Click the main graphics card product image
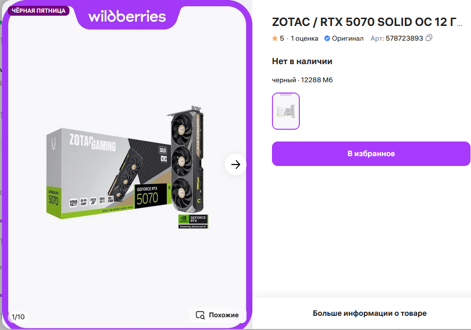The height and width of the screenshot is (330, 471). pos(127,167)
